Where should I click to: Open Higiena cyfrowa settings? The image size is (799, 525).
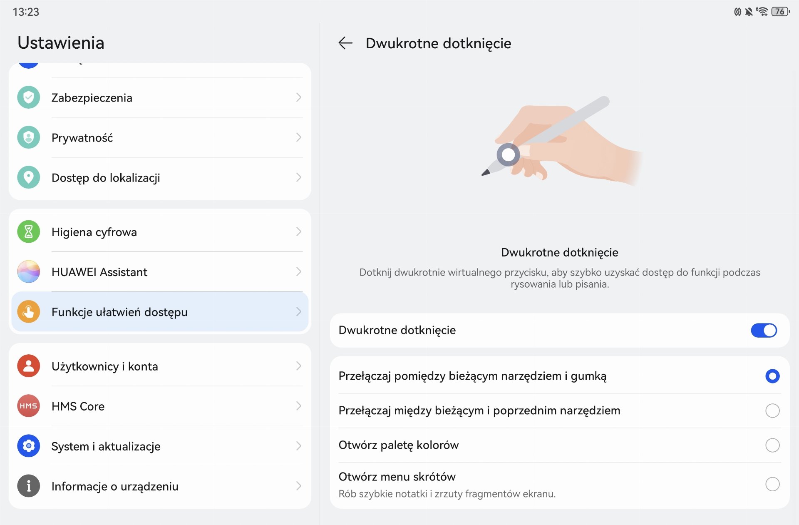pyautogui.click(x=160, y=231)
